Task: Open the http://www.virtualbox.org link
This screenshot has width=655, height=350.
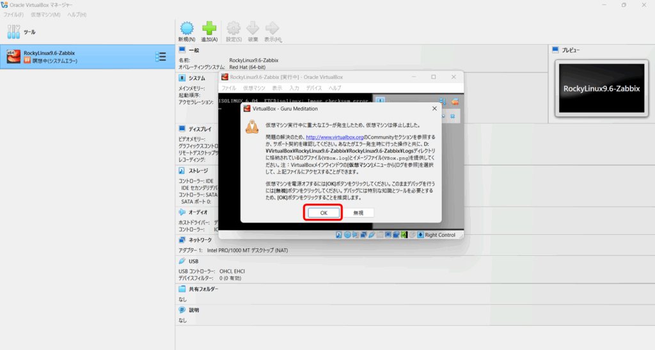Action: click(x=334, y=137)
